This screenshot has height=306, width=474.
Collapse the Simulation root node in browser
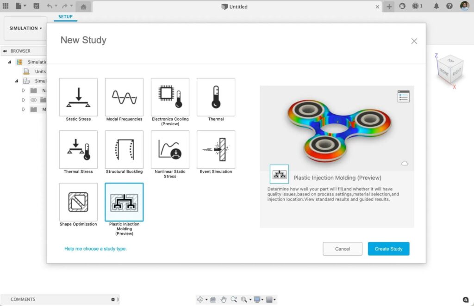[9, 62]
